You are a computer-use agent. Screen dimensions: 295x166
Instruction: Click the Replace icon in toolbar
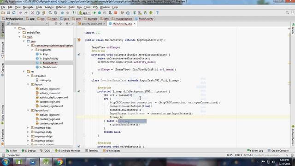tap(55, 13)
